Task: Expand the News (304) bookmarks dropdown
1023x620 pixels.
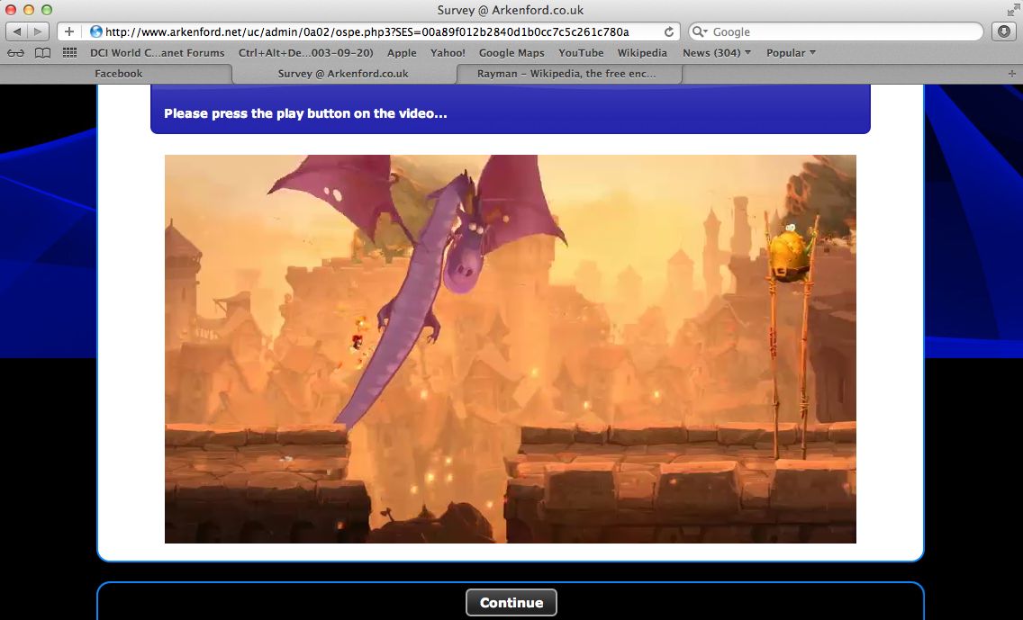Action: (716, 53)
